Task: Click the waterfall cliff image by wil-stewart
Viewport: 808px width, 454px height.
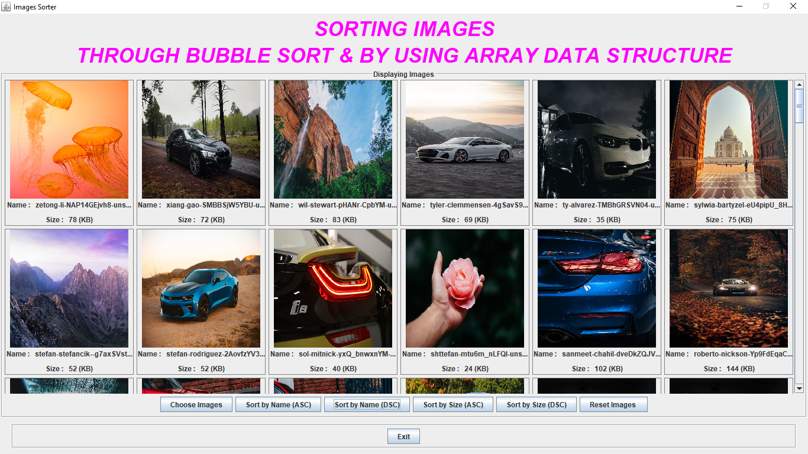Action: pyautogui.click(x=332, y=140)
